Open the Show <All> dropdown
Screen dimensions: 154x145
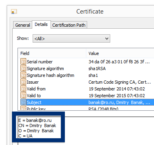pos(71,39)
